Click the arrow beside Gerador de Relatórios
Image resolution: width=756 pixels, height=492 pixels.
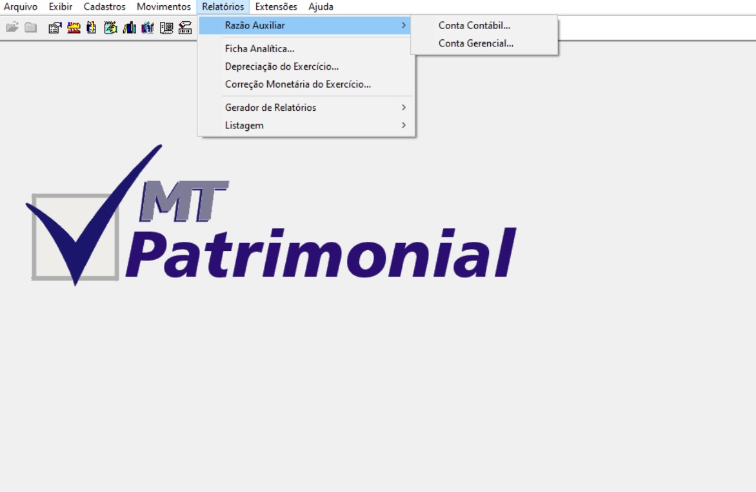click(404, 108)
